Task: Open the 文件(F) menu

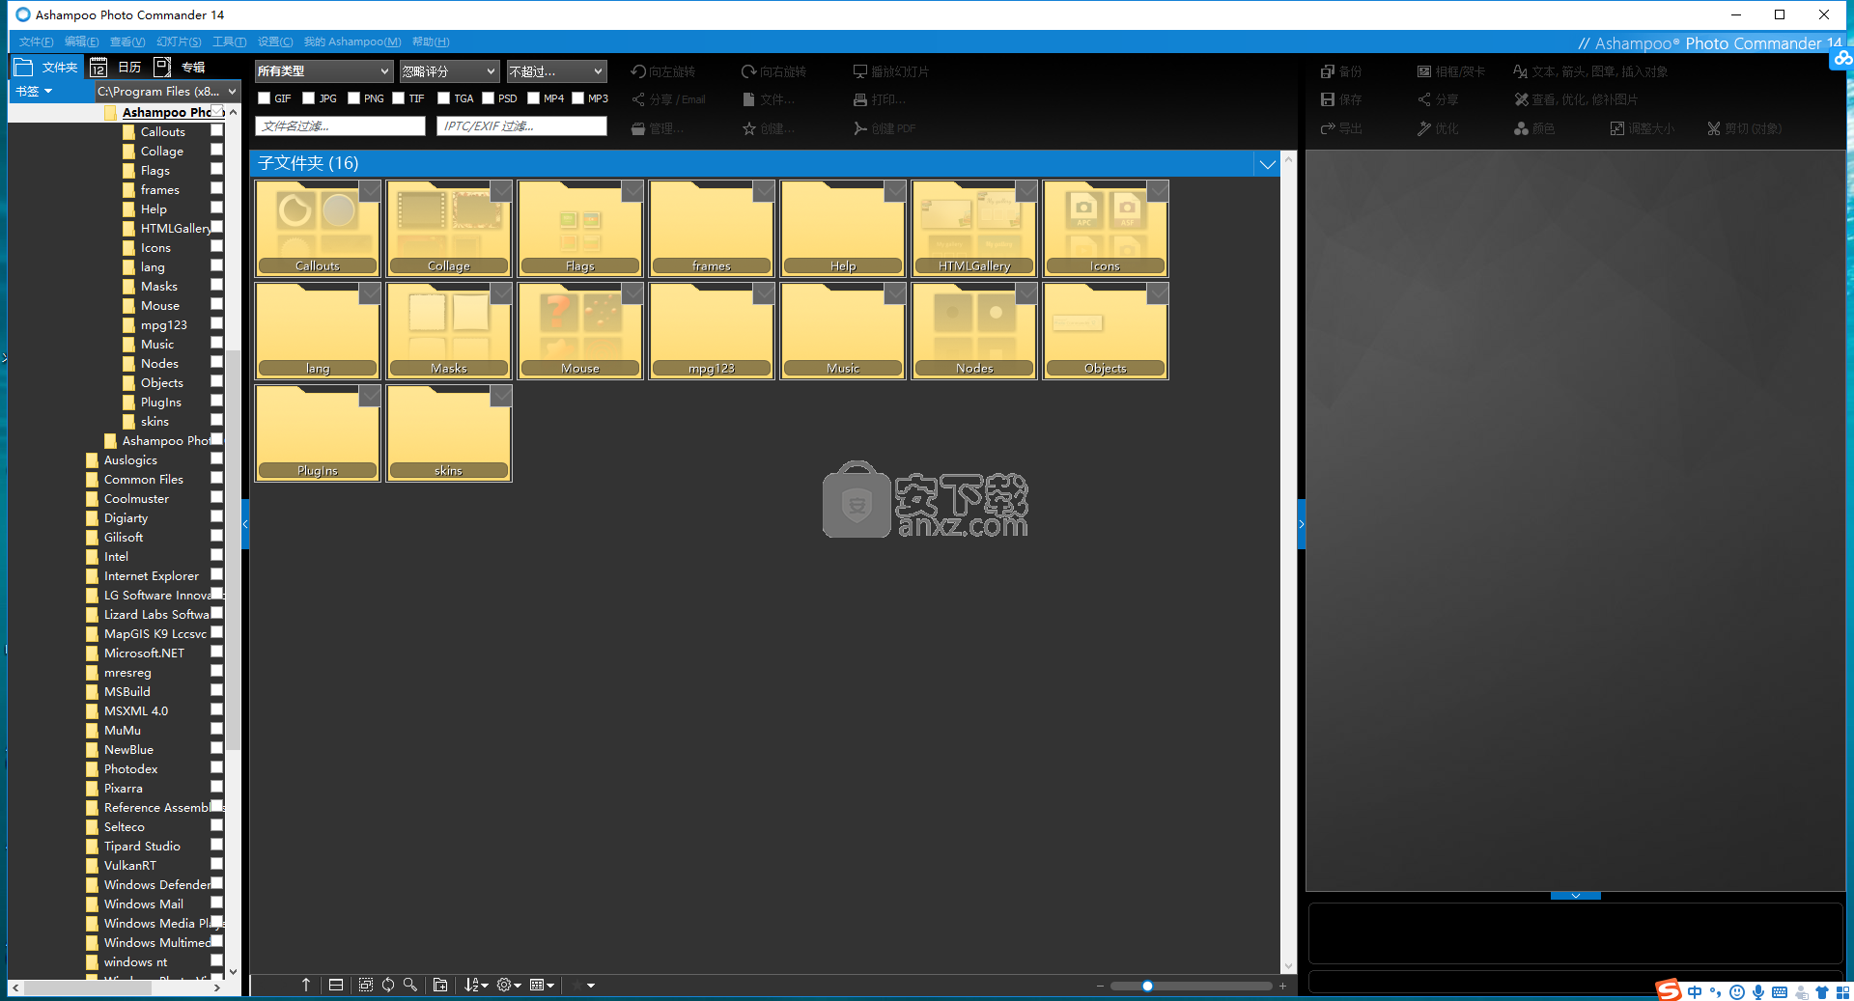Action: point(36,42)
